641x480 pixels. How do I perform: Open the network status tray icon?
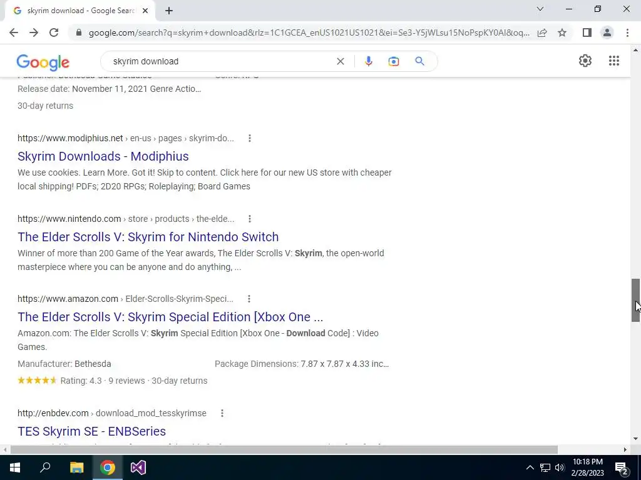coord(545,467)
